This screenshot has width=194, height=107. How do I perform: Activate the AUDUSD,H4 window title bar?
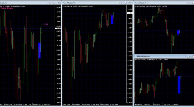[92, 3]
